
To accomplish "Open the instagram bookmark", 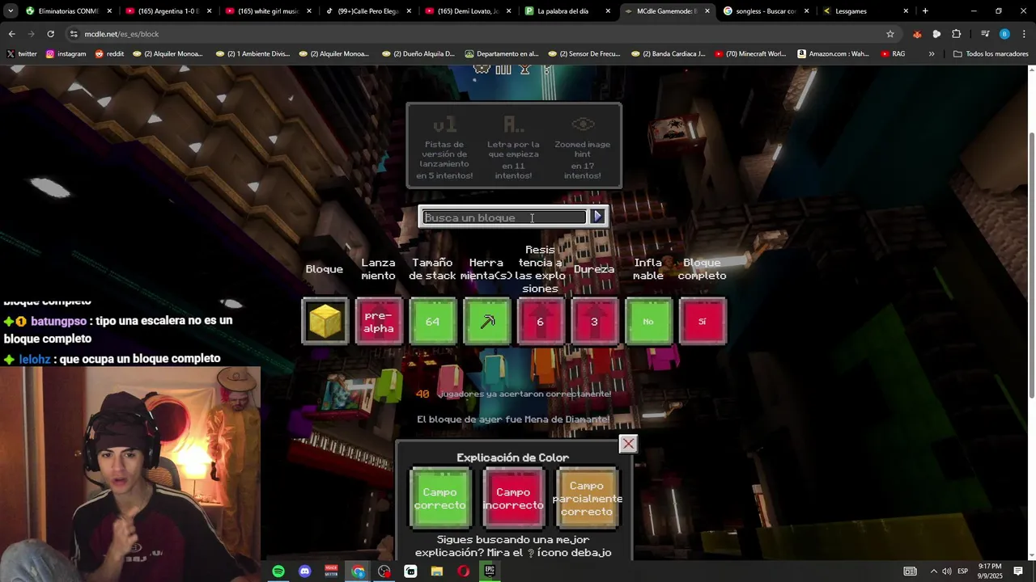I will [66, 54].
